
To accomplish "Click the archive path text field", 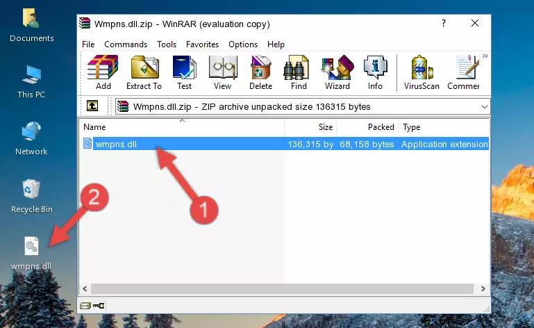I will pos(303,107).
